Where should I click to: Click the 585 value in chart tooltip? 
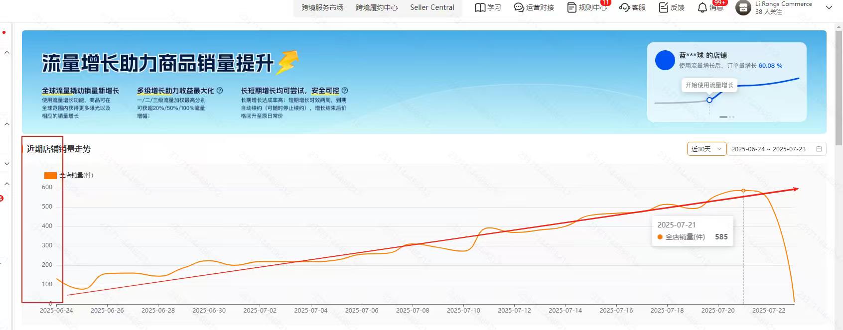(721, 237)
